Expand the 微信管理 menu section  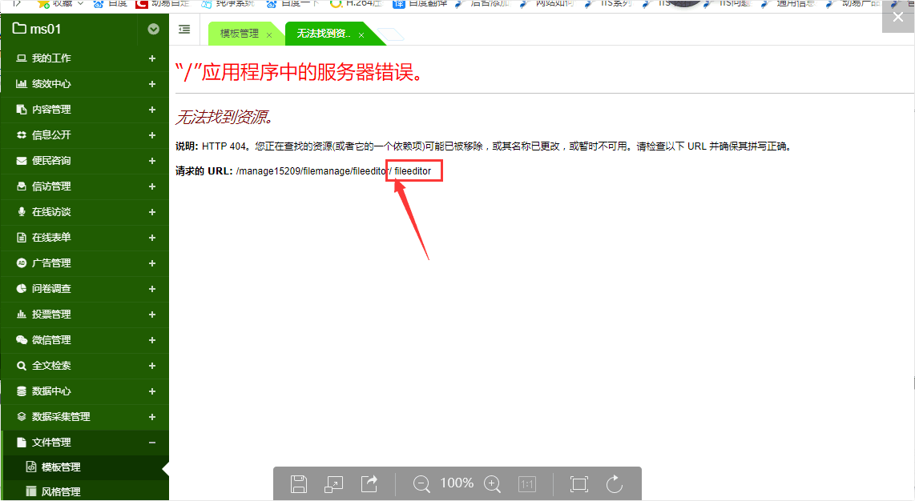[x=152, y=340]
